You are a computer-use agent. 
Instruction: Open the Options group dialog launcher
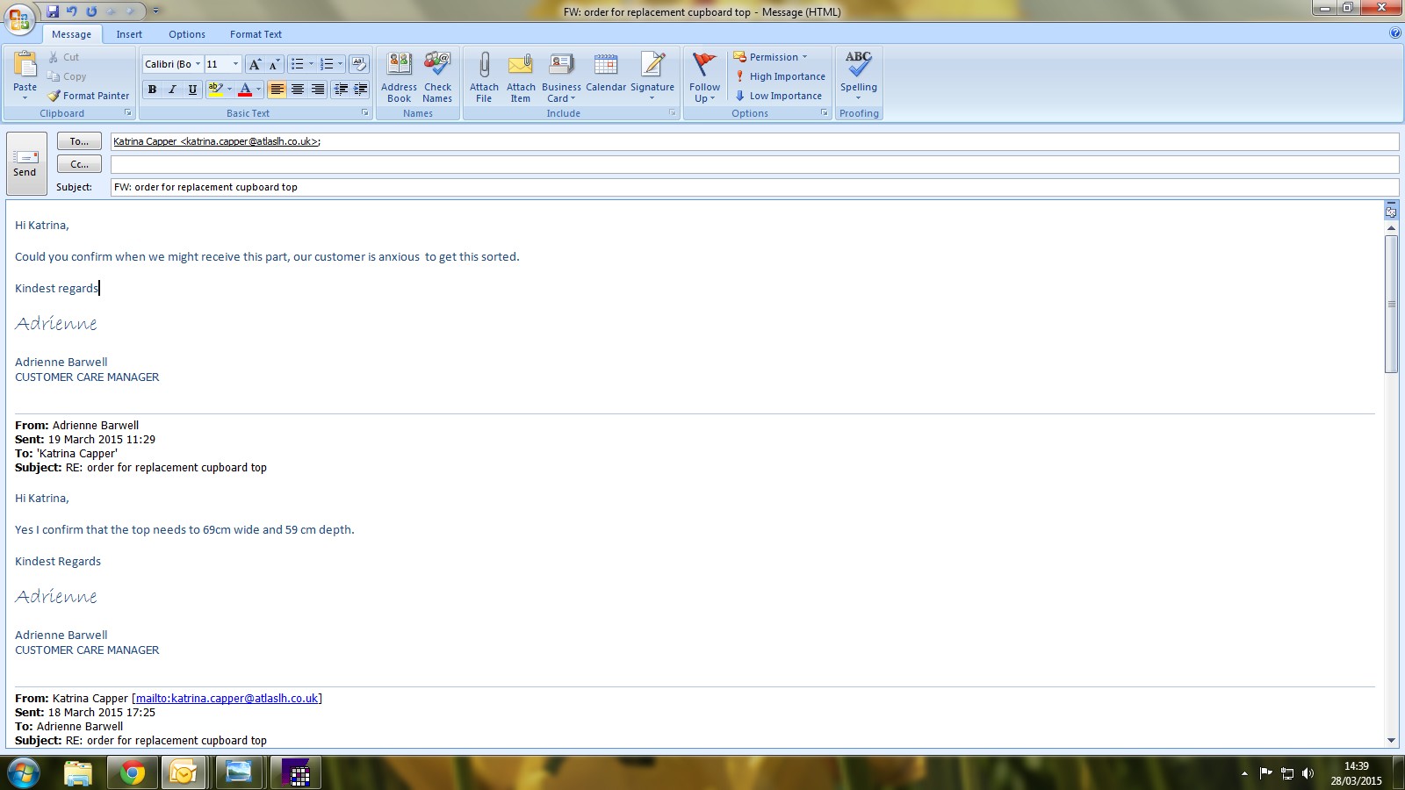825,113
